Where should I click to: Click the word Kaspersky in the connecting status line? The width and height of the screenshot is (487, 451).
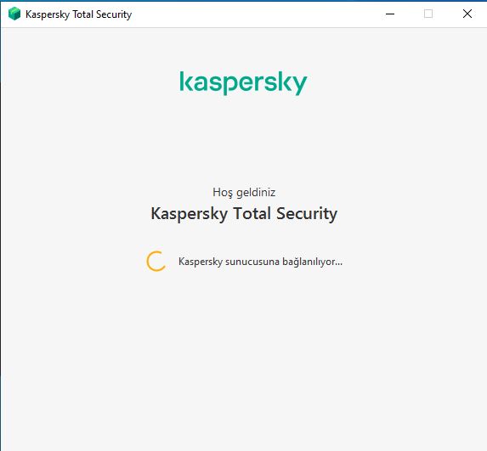click(201, 262)
